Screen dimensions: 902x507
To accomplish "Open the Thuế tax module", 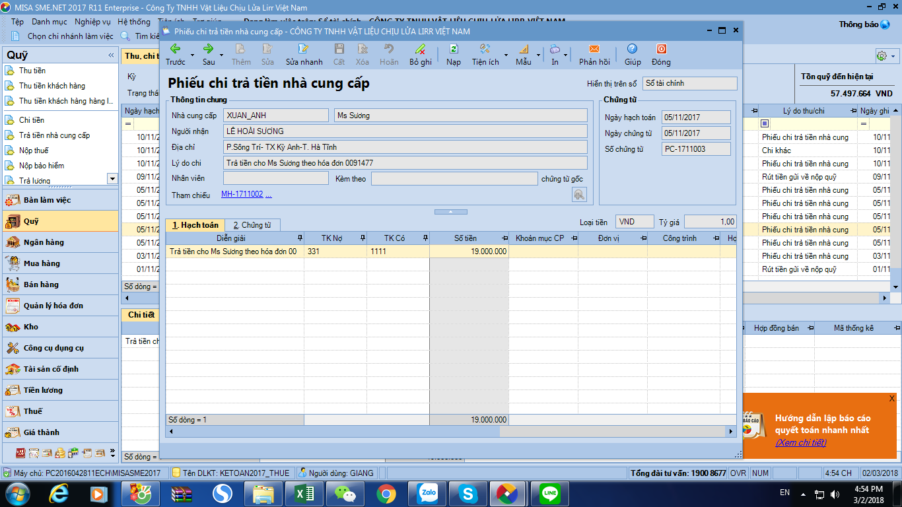I will (59, 411).
